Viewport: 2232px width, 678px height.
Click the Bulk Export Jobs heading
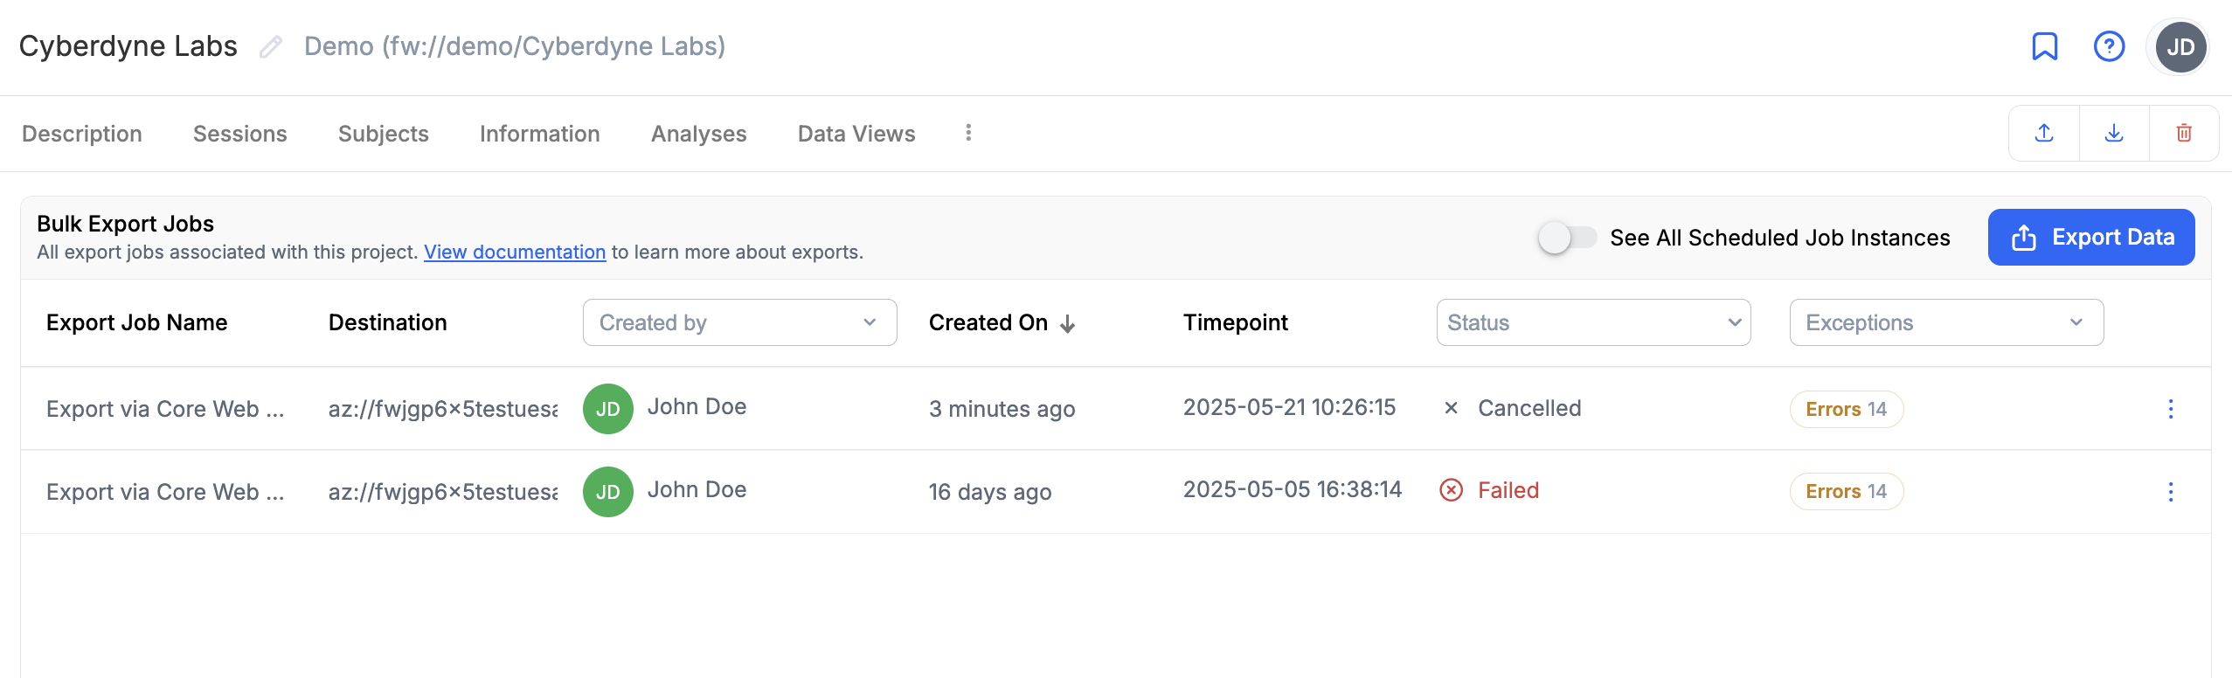coord(126,224)
